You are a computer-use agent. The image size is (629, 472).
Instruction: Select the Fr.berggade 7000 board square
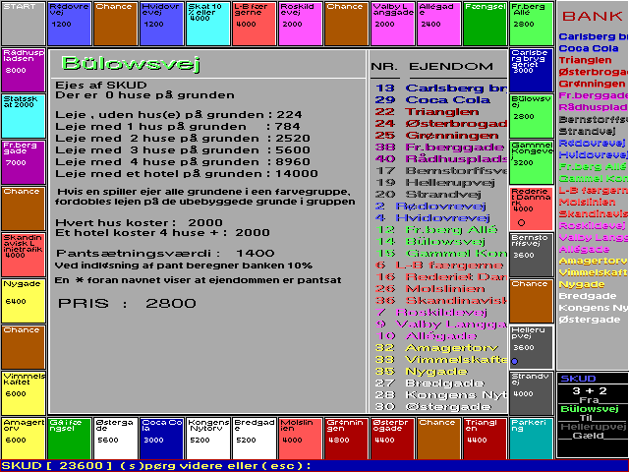(24, 162)
